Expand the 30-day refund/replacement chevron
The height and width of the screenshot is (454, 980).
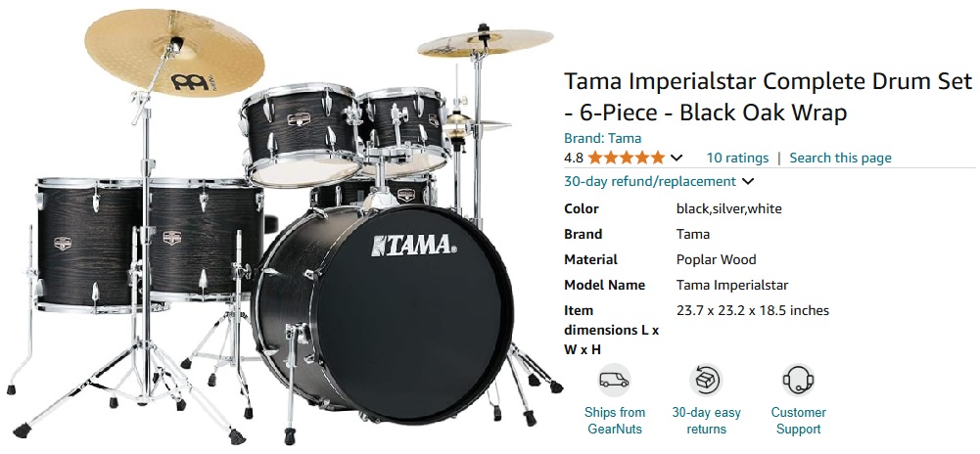click(748, 182)
